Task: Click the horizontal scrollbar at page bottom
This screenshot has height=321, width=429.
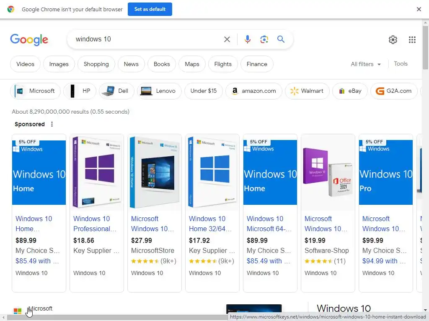Action: (x=117, y=318)
